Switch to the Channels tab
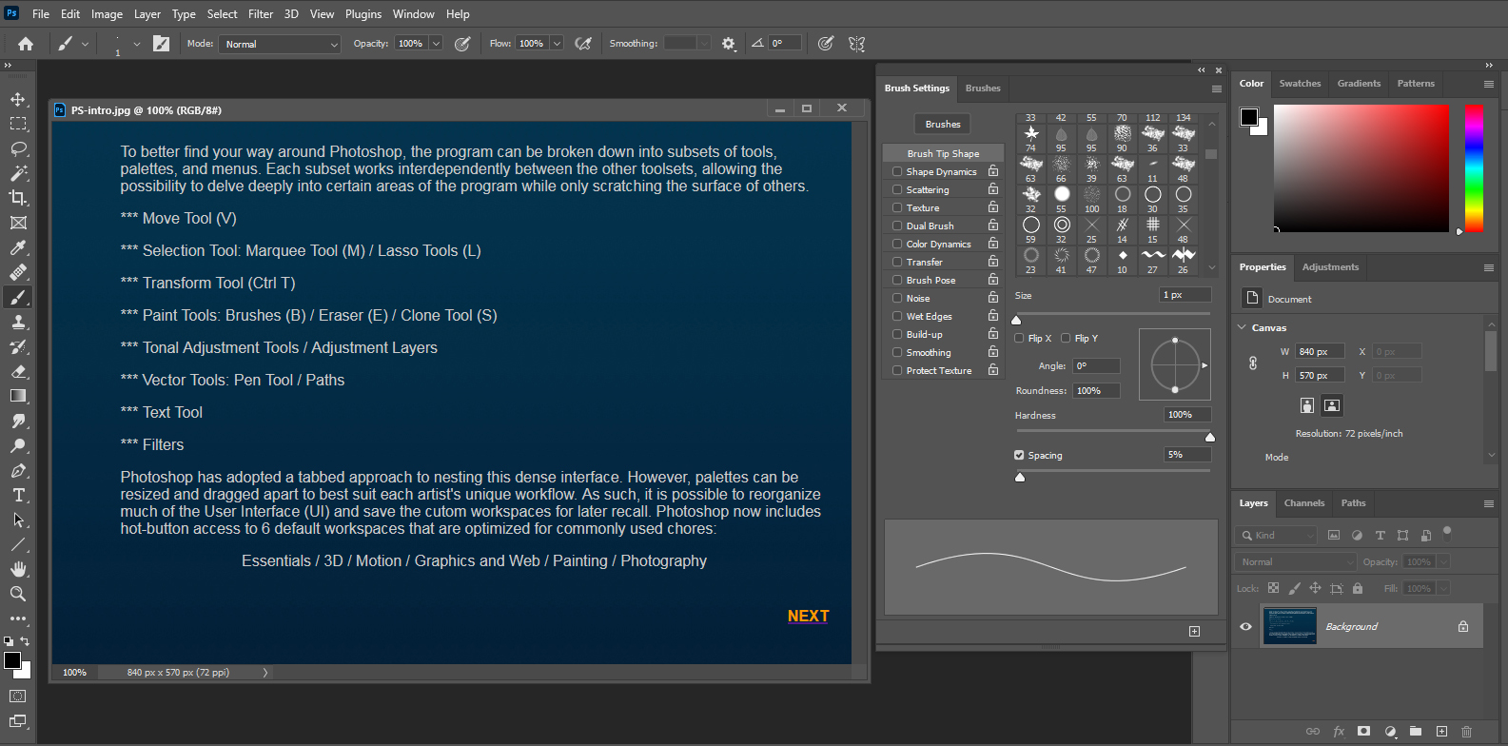Image resolution: width=1508 pixels, height=746 pixels. pyautogui.click(x=1303, y=503)
